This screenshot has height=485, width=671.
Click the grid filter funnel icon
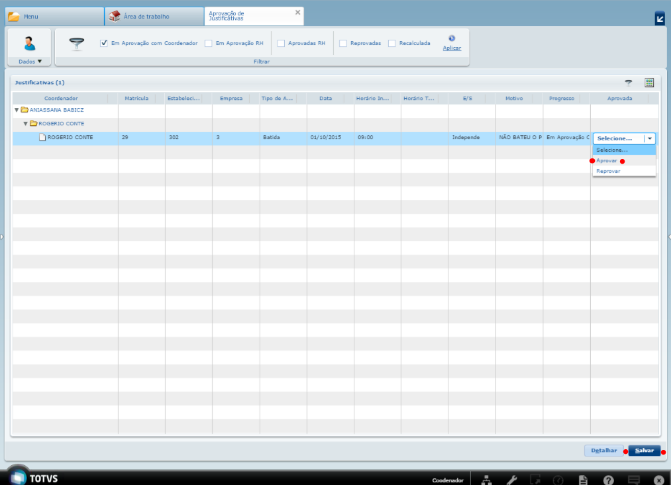coord(628,83)
